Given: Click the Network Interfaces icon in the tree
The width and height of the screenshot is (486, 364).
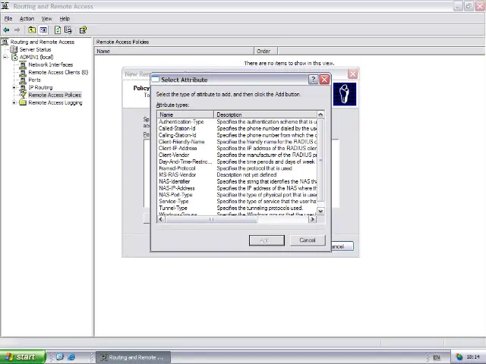Looking at the screenshot, I should coord(23,64).
